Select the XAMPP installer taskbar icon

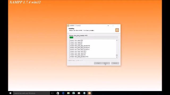[90, 93]
